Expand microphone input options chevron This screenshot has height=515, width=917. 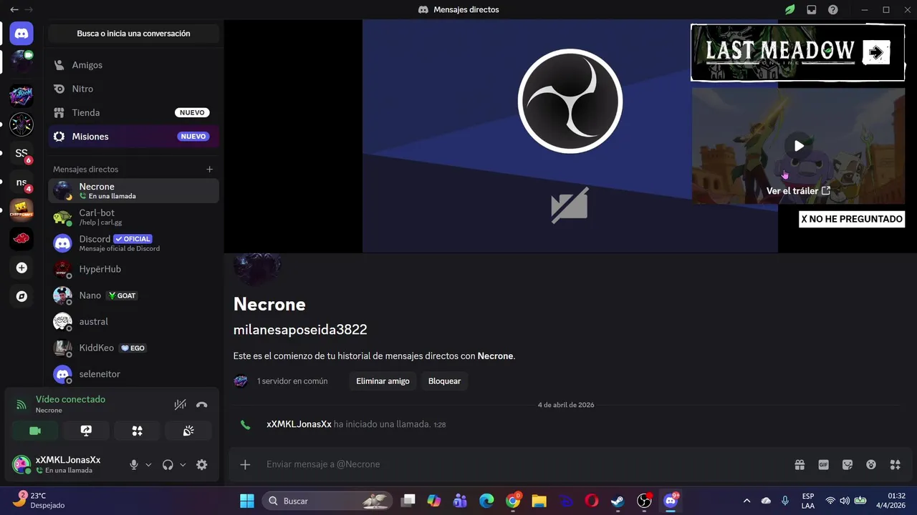point(148,465)
